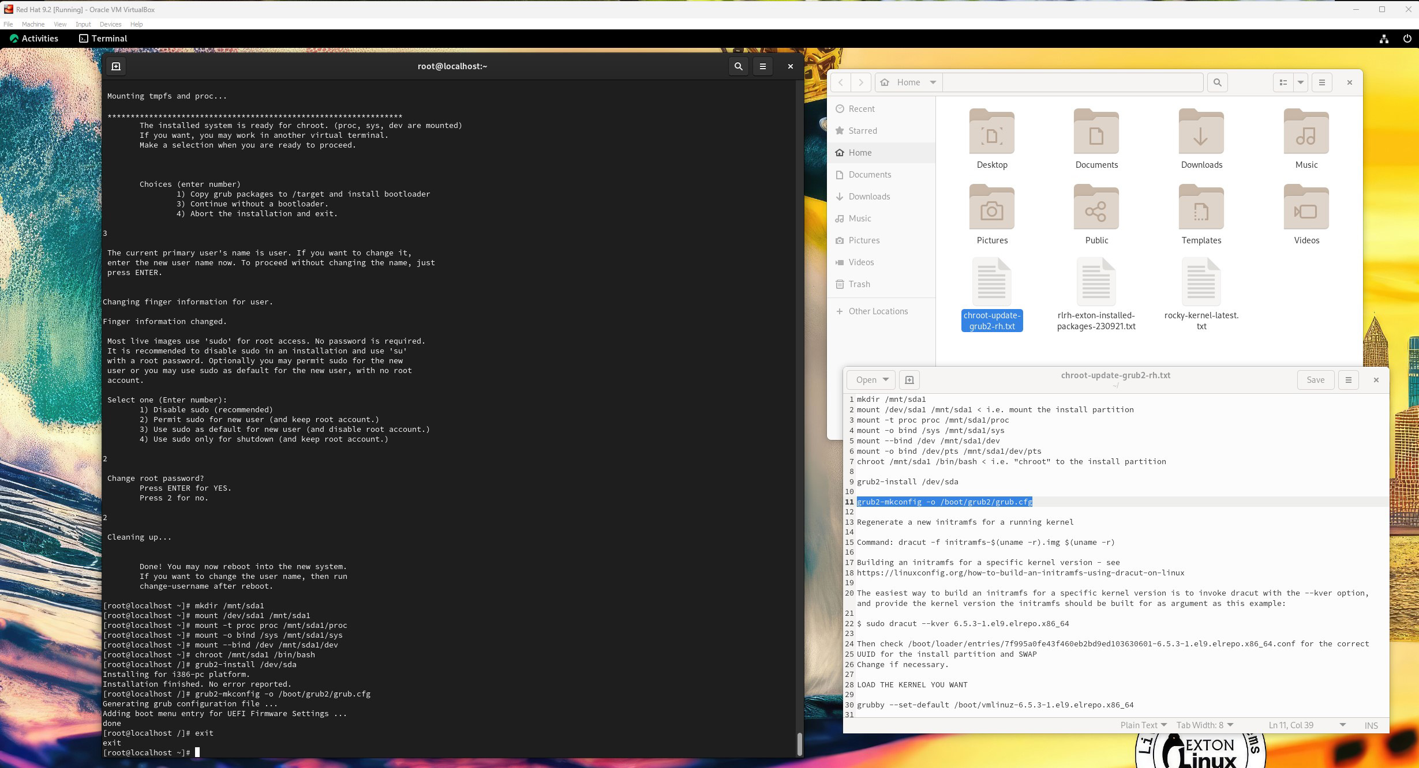This screenshot has height=768, width=1419.
Task: Select Documents in the Files sidebar
Action: [881, 175]
